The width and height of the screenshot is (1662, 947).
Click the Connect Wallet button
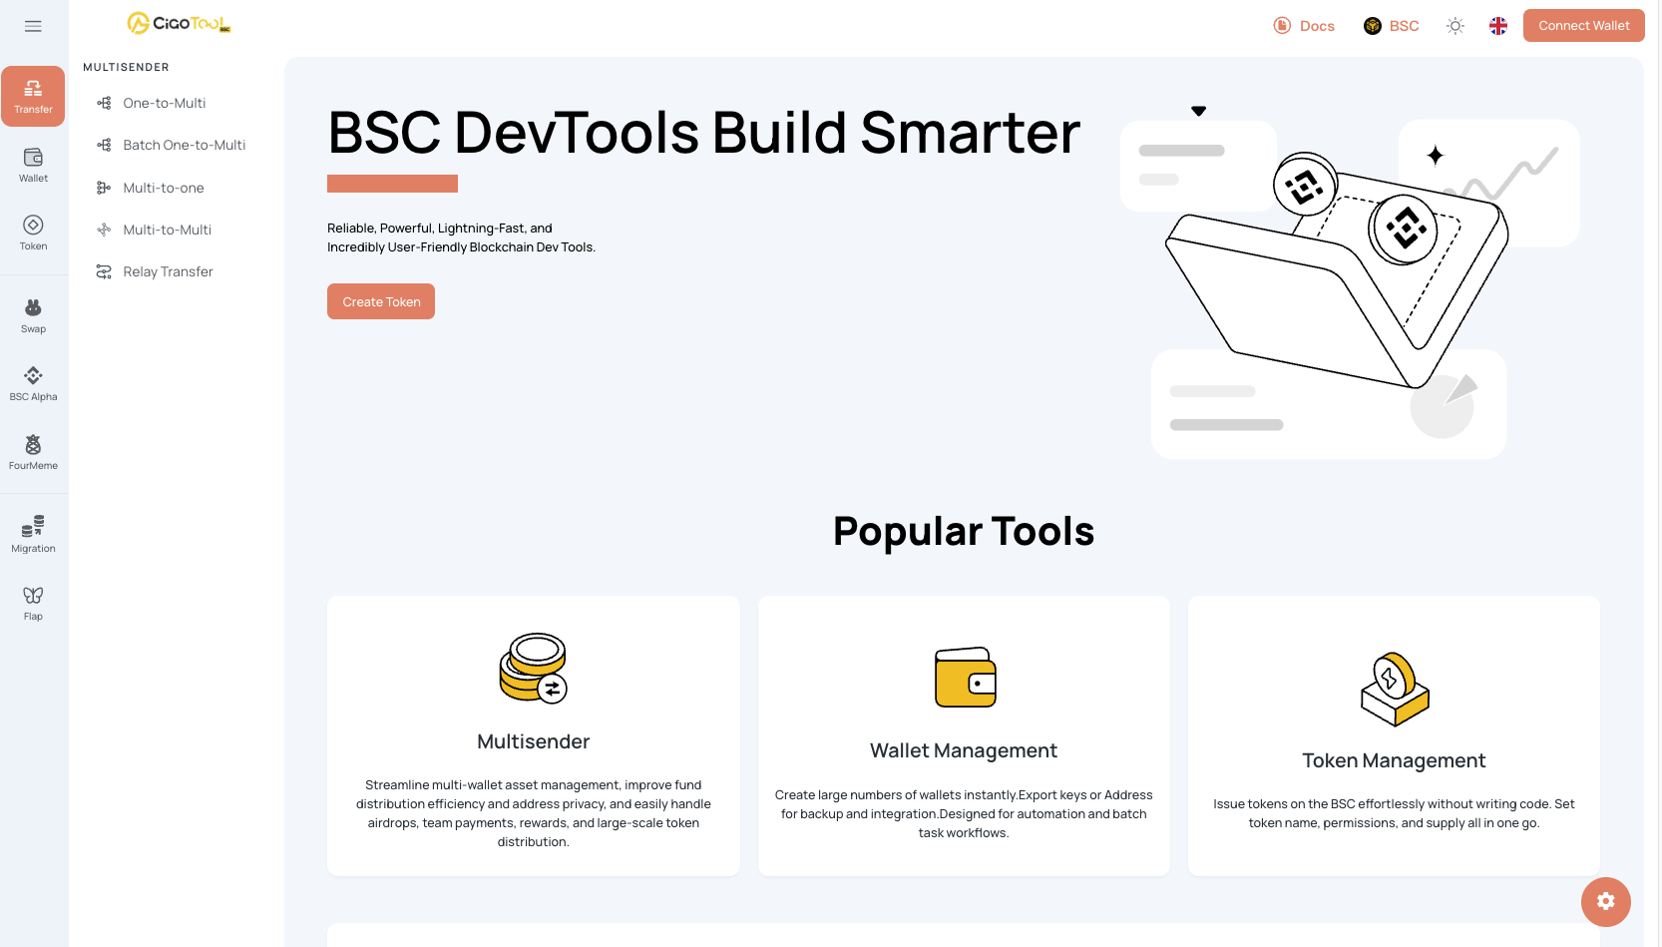coord(1584,26)
